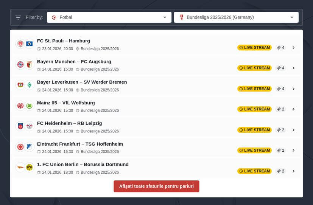
Task: Open the Bundesliga 2025/2026 league dropdown
Action: pos(236,17)
